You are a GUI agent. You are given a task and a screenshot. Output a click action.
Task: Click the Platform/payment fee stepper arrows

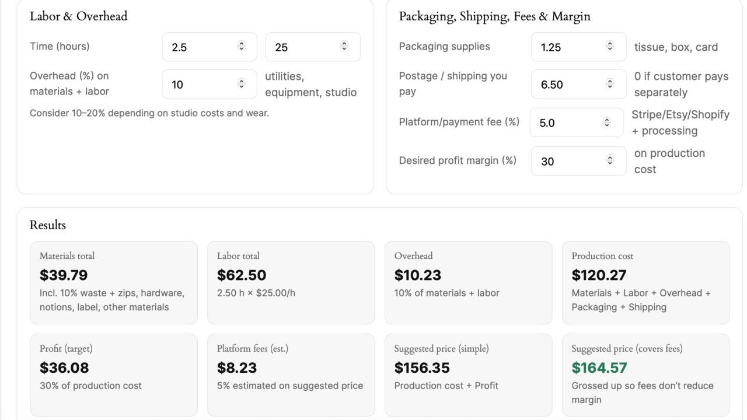click(607, 123)
